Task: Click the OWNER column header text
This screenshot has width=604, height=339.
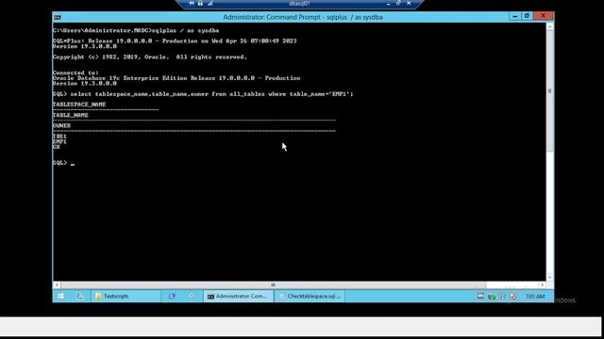Action: point(61,125)
